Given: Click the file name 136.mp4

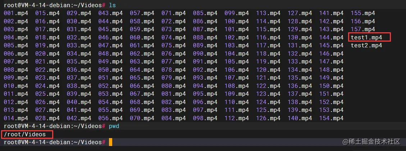Looking at the screenshot, I should [300, 86].
